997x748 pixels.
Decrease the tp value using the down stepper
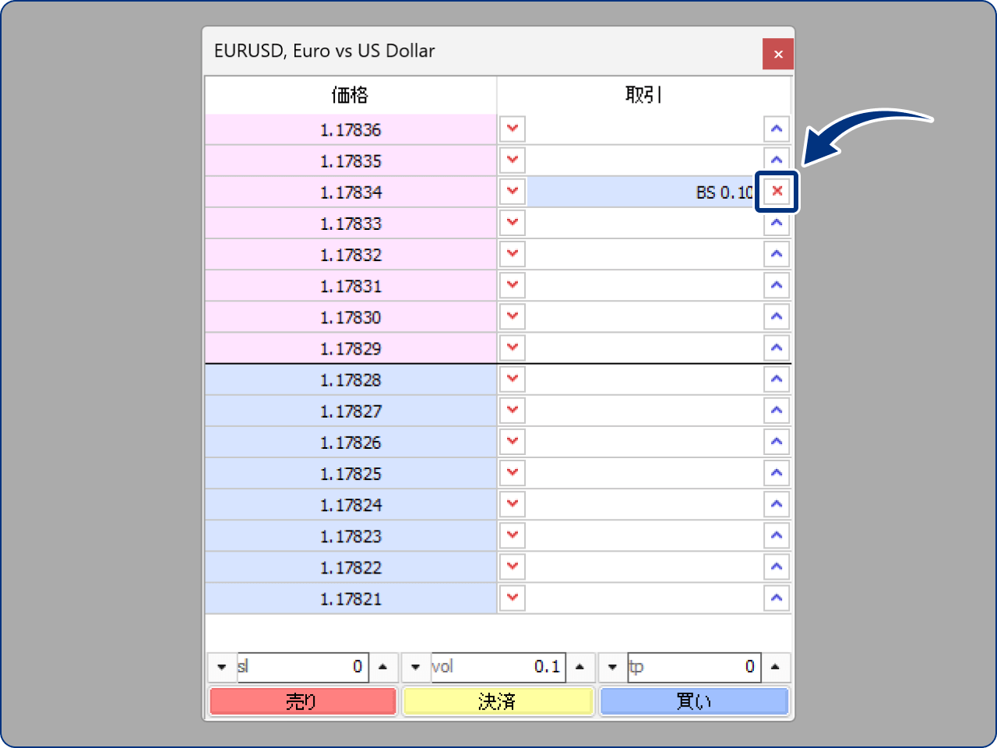[x=611, y=667]
